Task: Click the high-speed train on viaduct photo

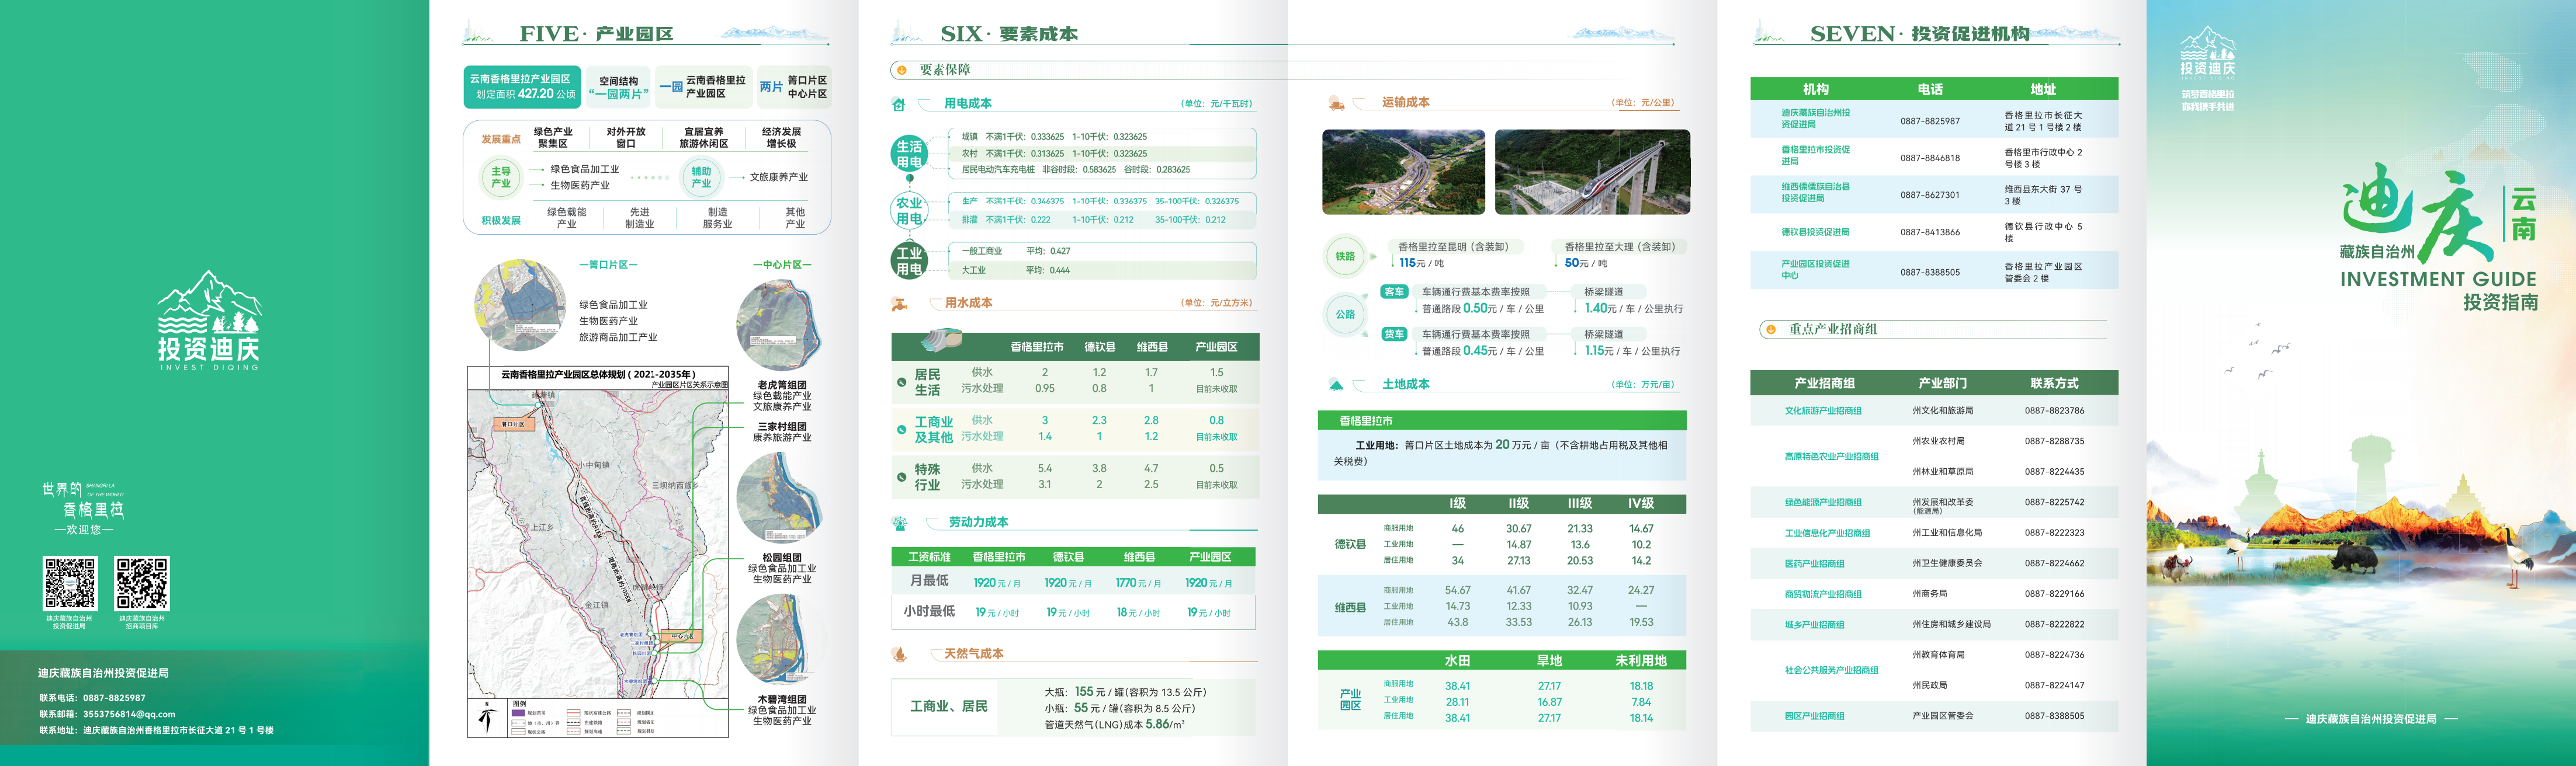Action: click(x=1592, y=172)
